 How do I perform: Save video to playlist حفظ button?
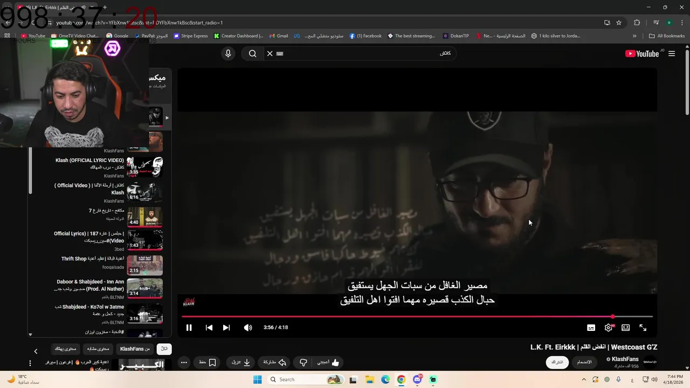[x=208, y=363]
